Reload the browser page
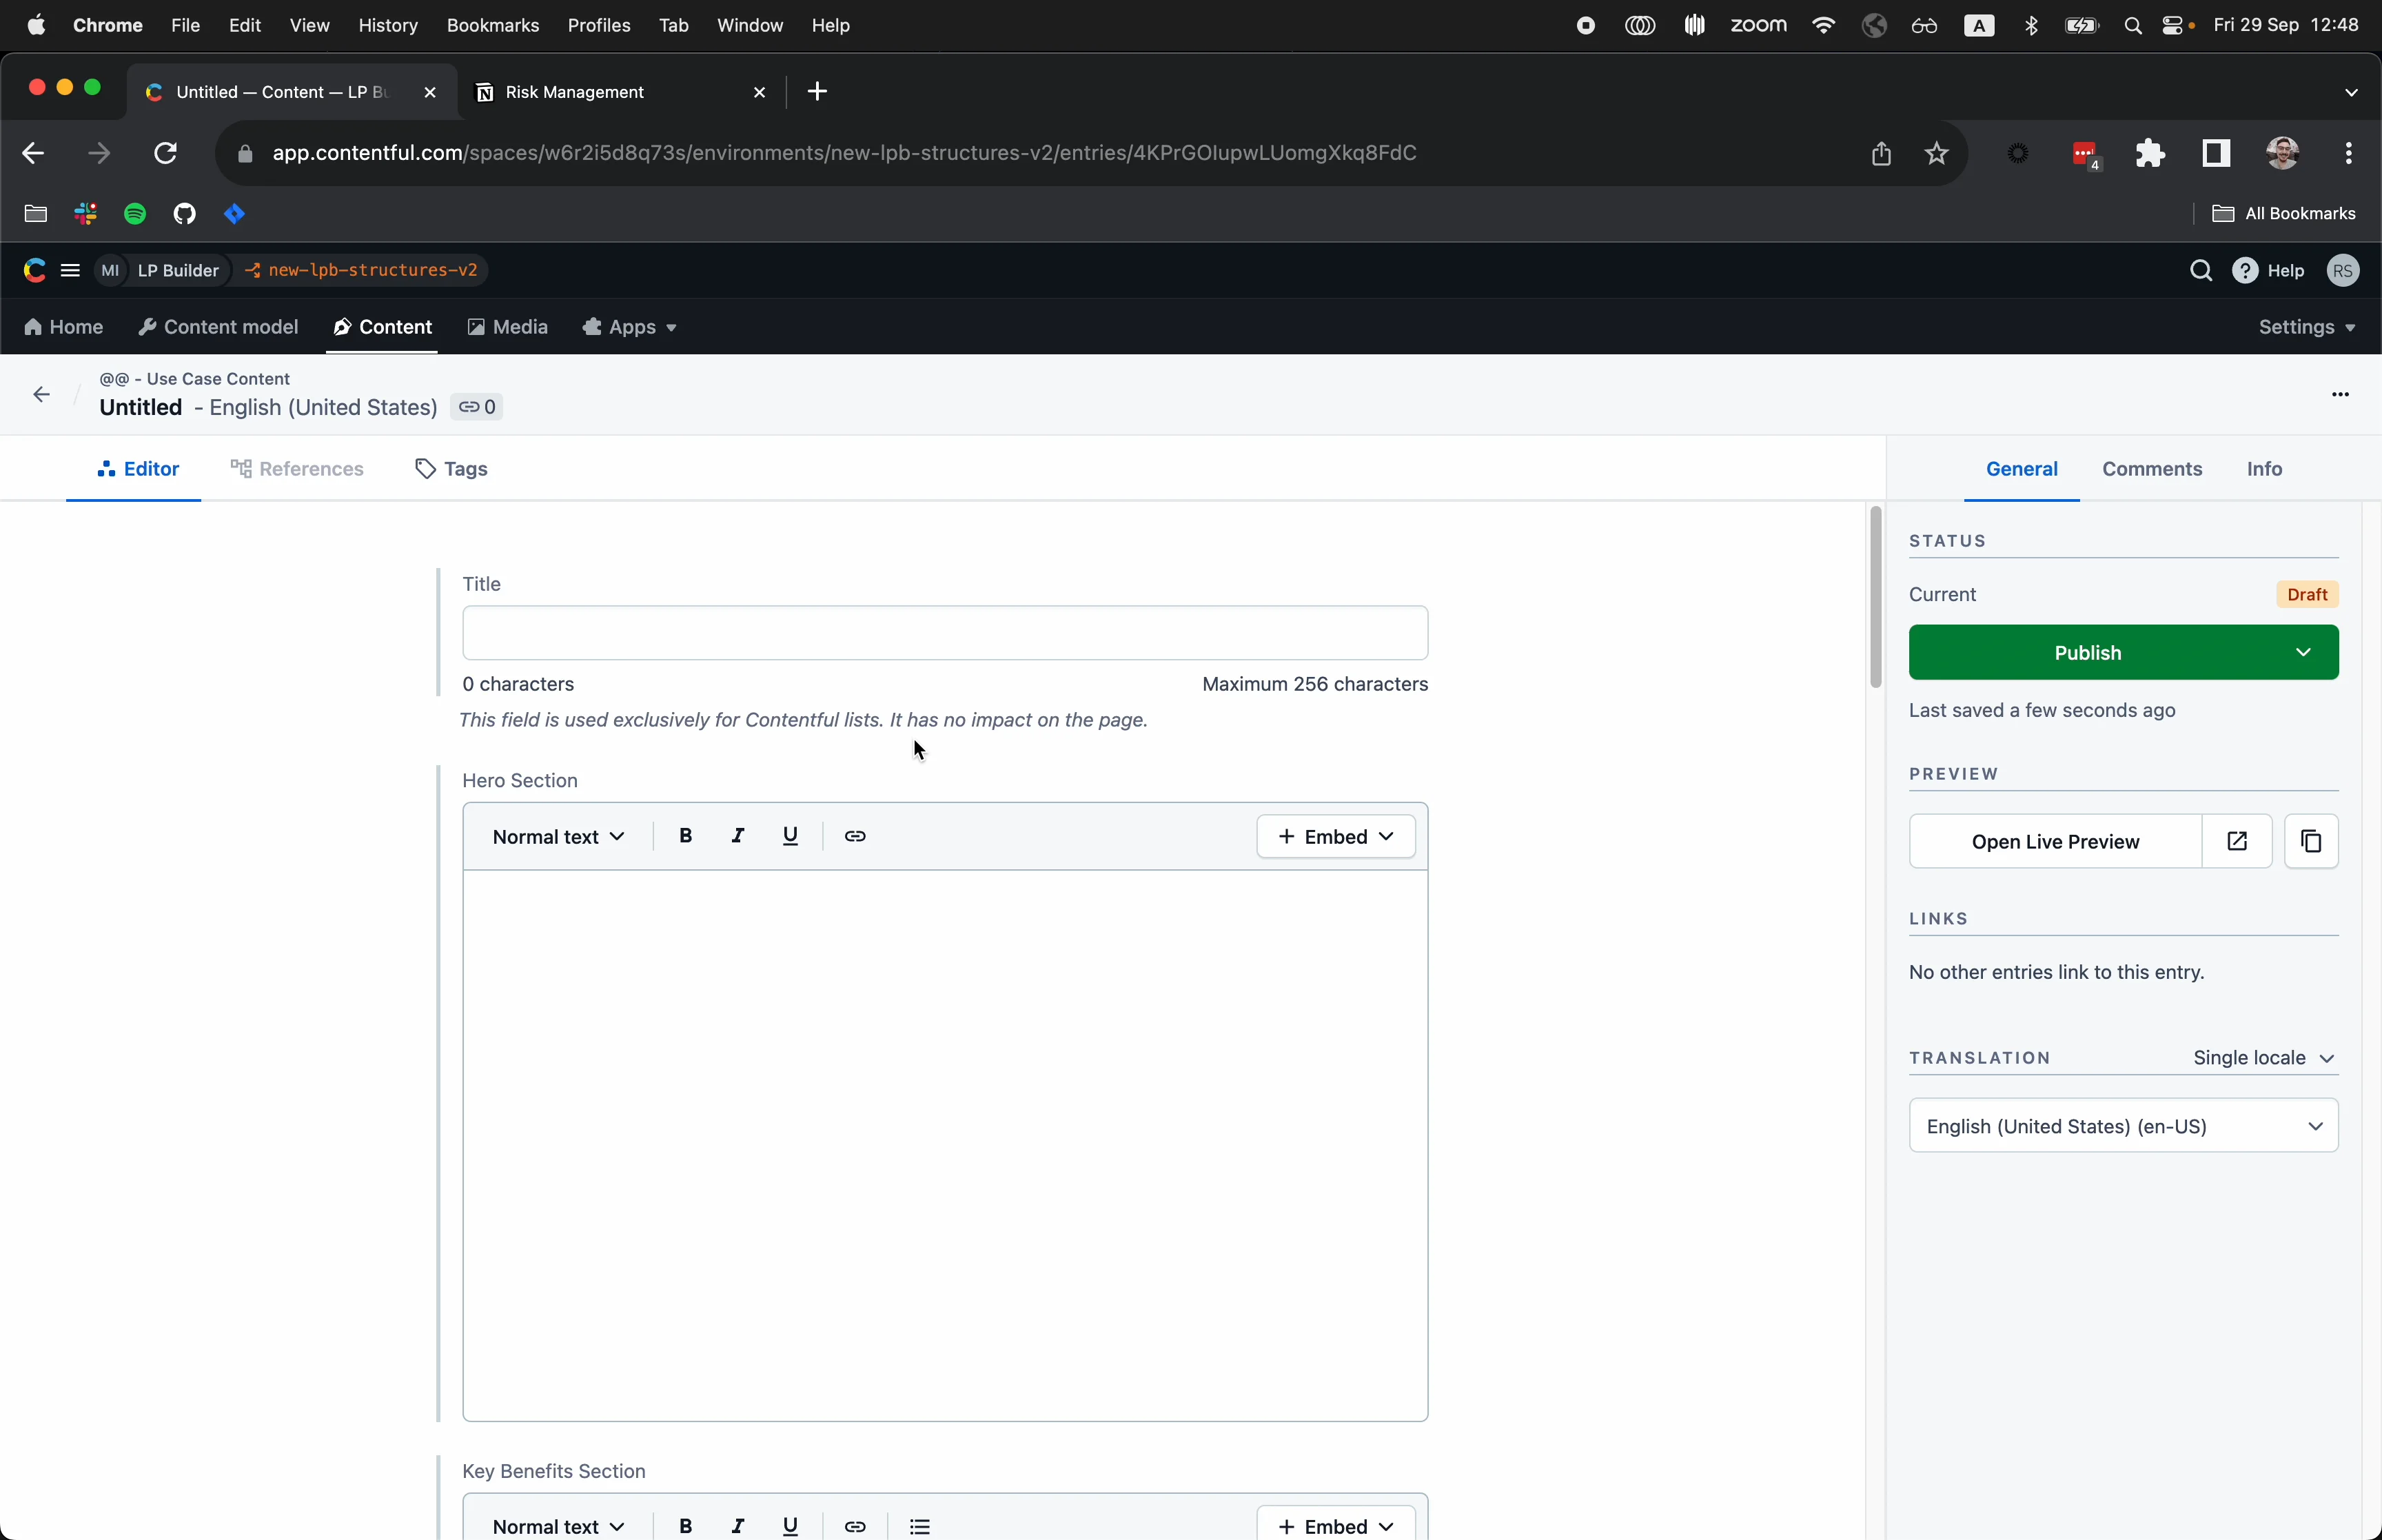The height and width of the screenshot is (1540, 2382). click(166, 153)
